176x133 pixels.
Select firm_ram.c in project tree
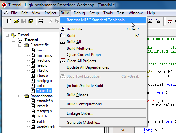(x=44, y=55)
